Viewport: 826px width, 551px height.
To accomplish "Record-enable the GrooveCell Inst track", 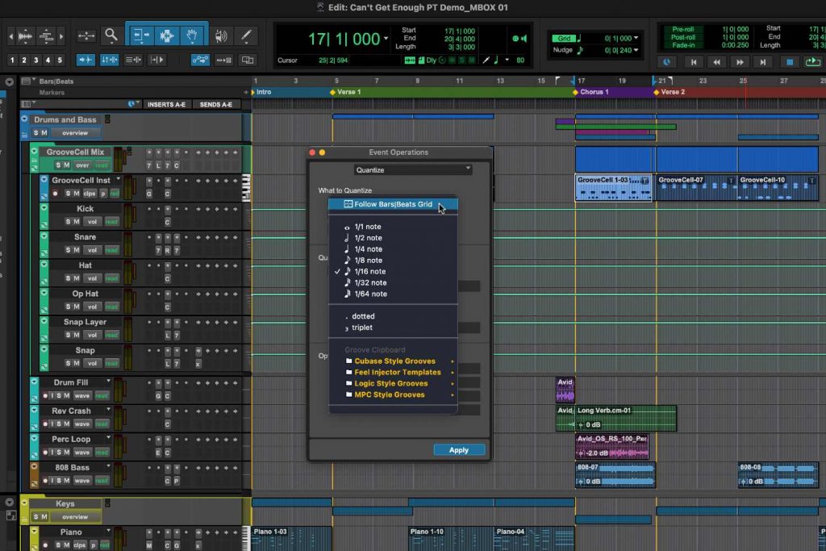I will point(55,194).
